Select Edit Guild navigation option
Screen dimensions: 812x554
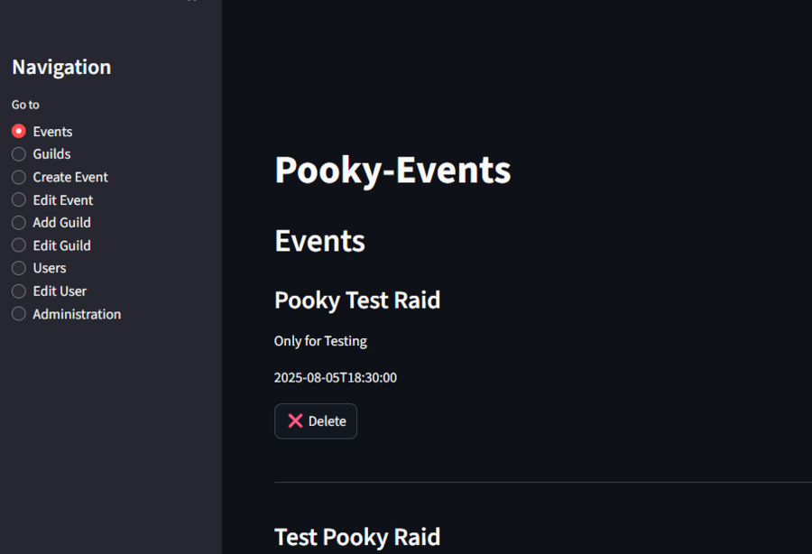18,245
